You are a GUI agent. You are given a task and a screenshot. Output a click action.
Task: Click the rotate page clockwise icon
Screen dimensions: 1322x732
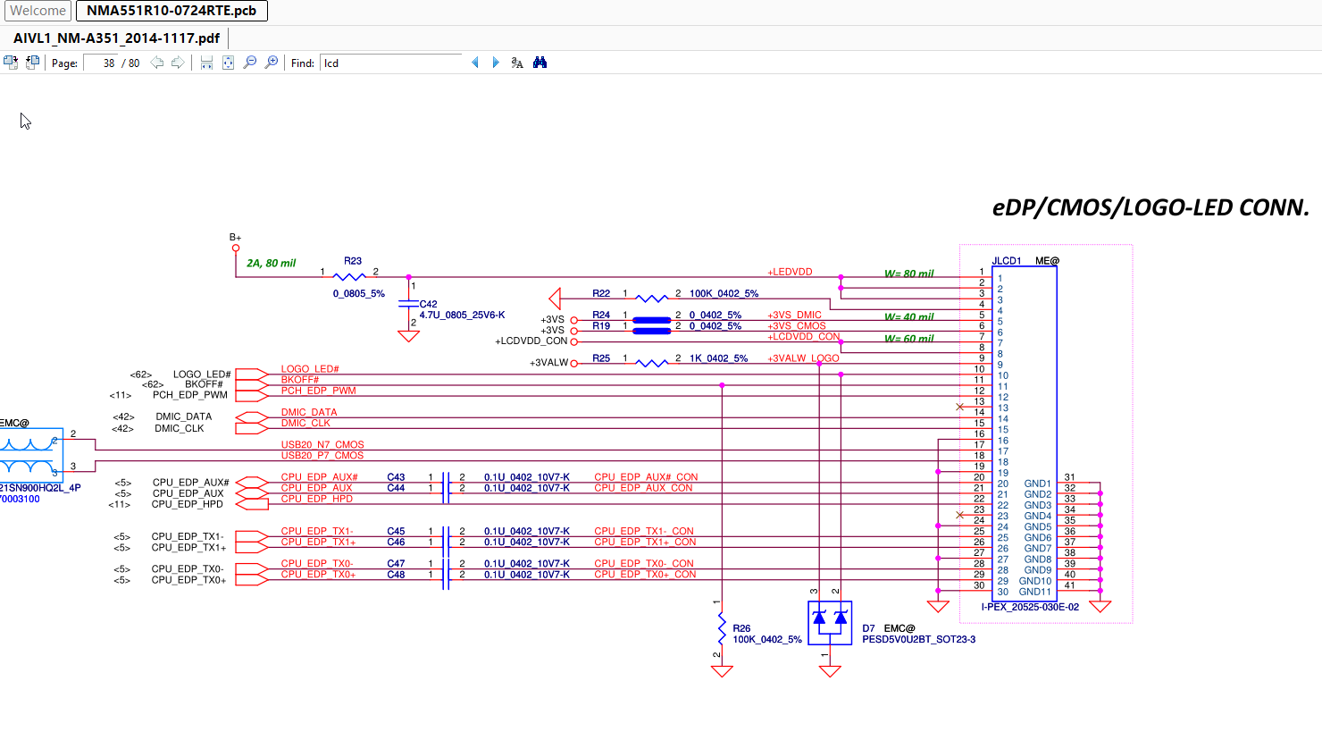click(11, 63)
